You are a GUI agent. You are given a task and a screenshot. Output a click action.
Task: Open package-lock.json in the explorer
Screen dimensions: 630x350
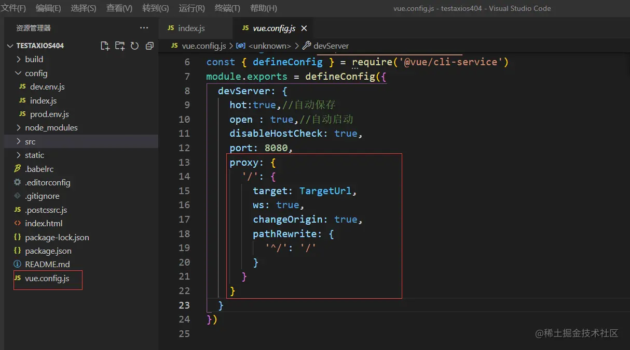coord(57,238)
